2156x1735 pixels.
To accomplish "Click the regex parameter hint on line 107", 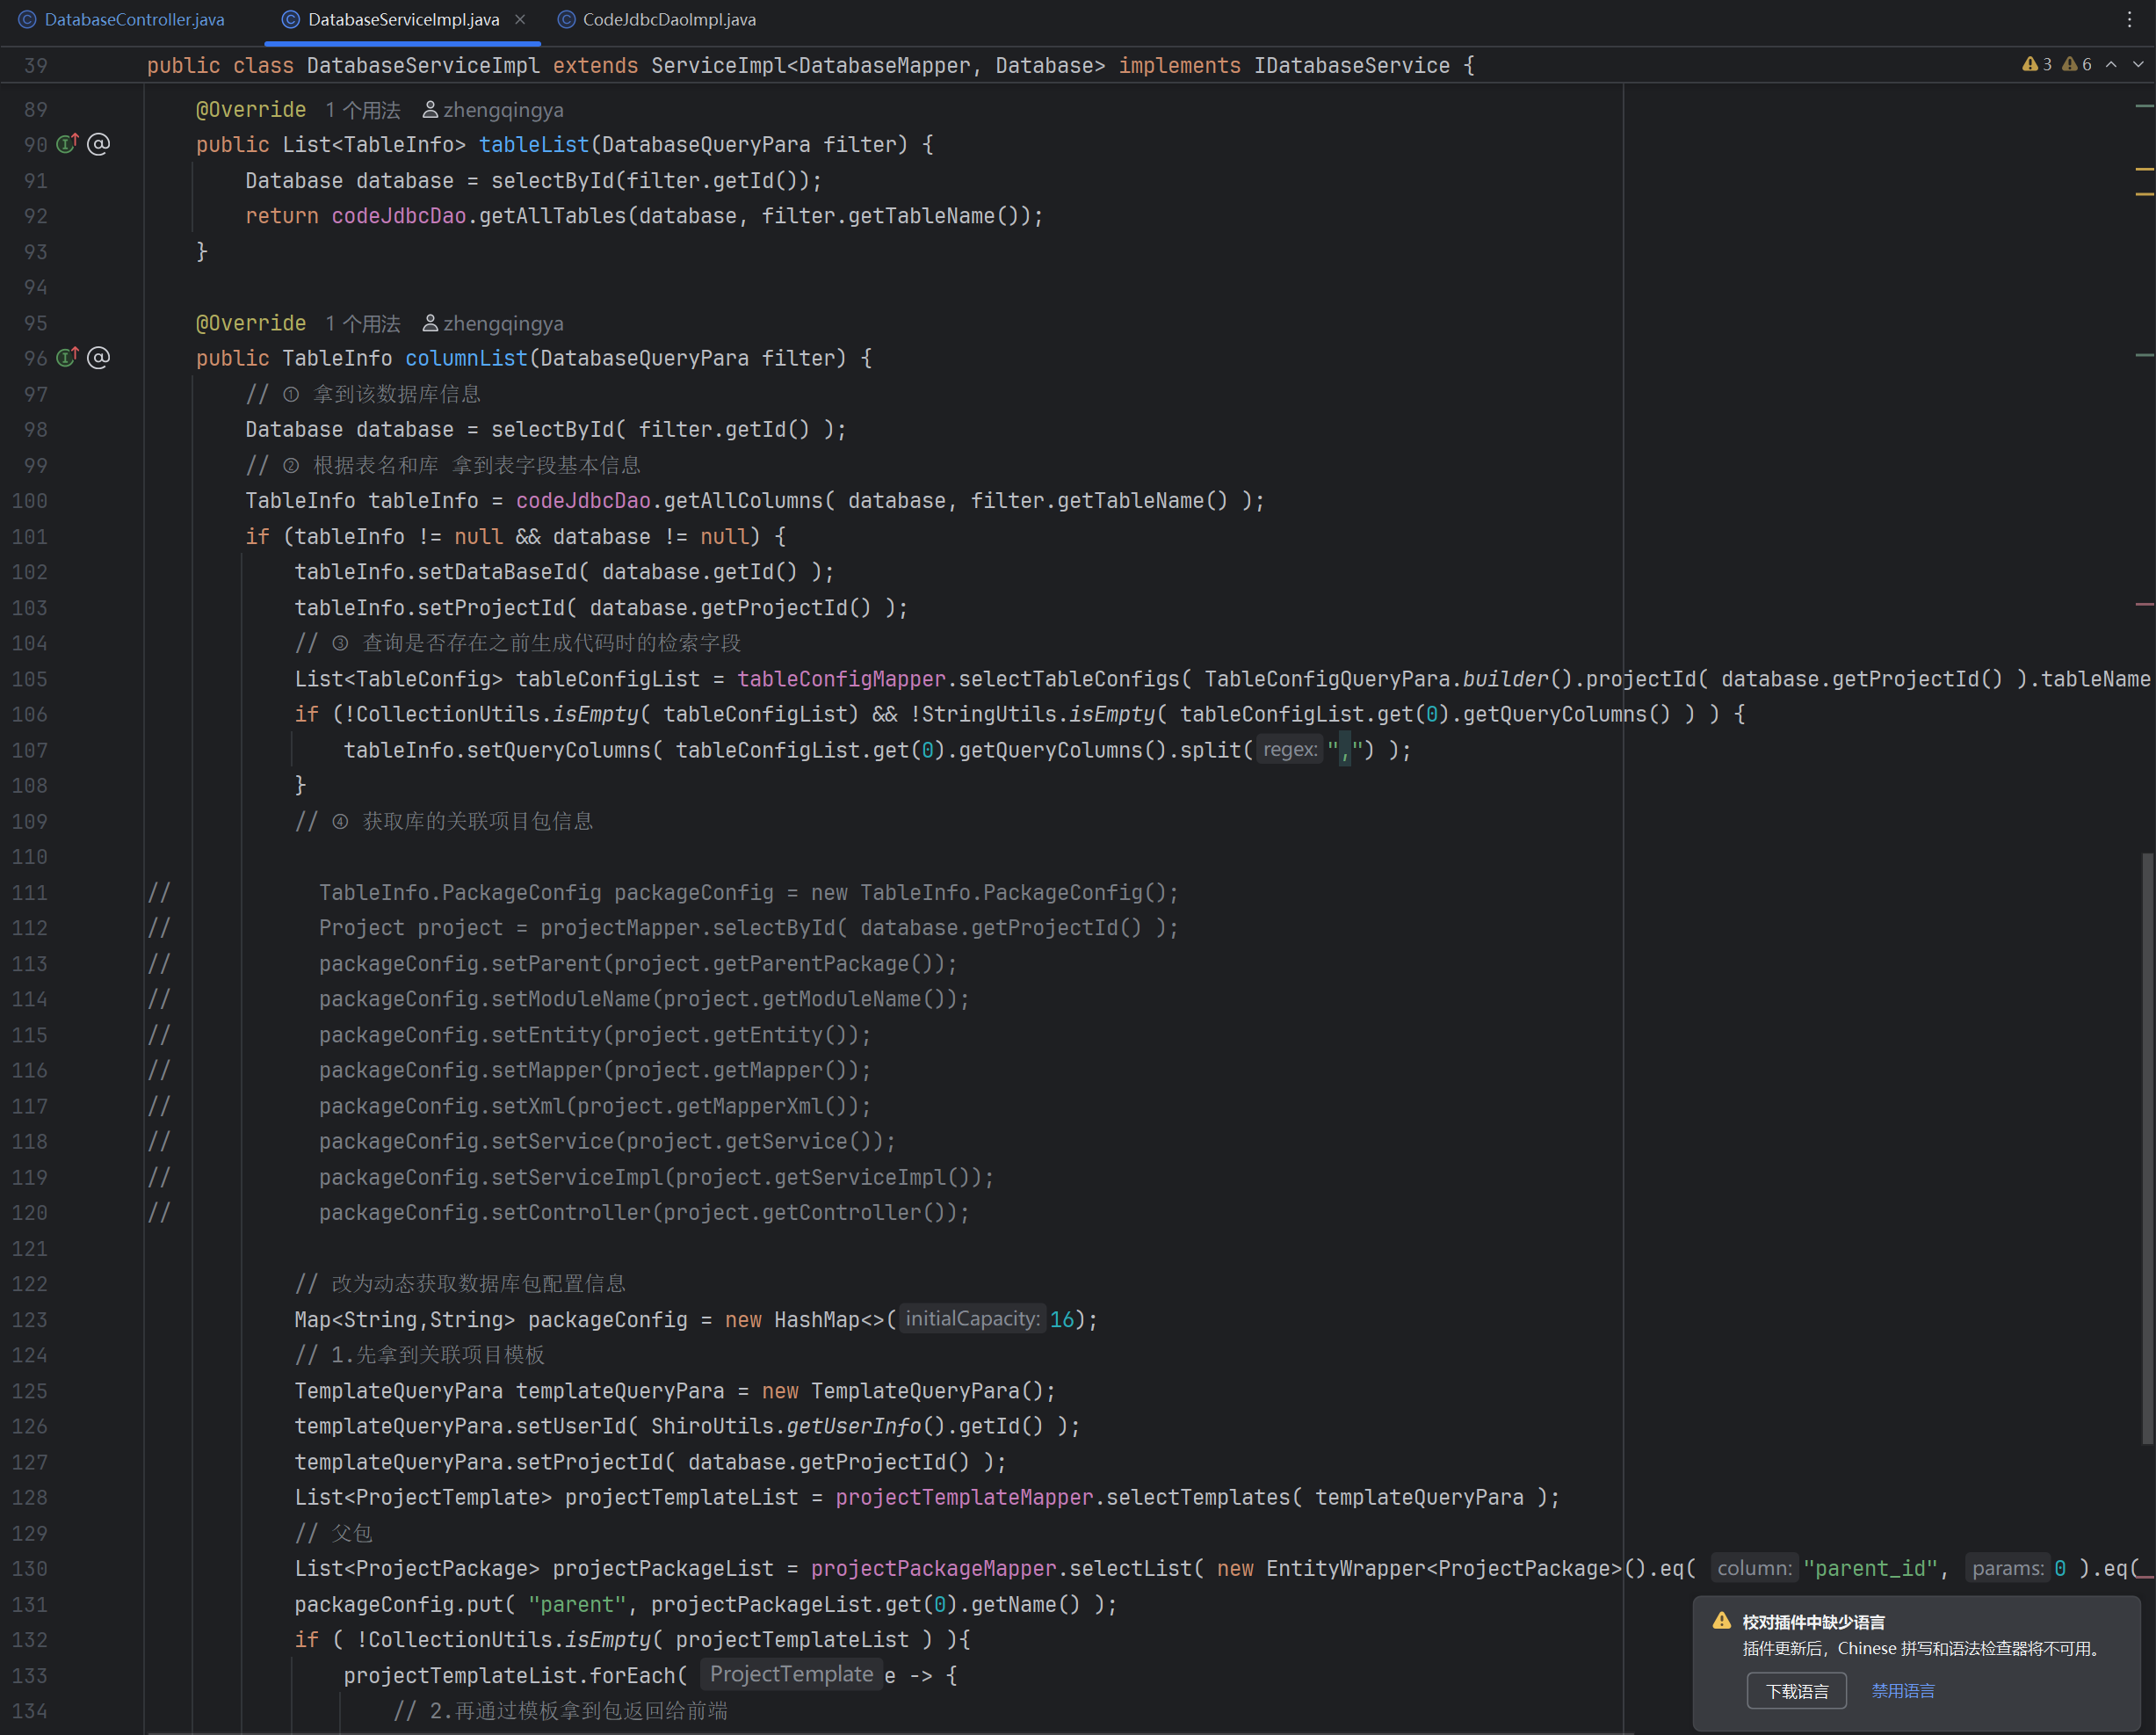I will click(1289, 751).
